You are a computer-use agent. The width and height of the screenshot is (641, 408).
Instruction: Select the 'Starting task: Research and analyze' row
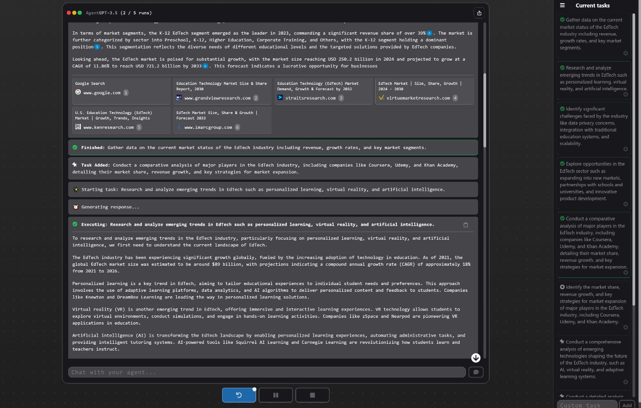273,189
